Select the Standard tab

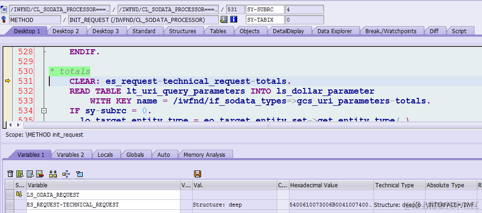pos(144,31)
